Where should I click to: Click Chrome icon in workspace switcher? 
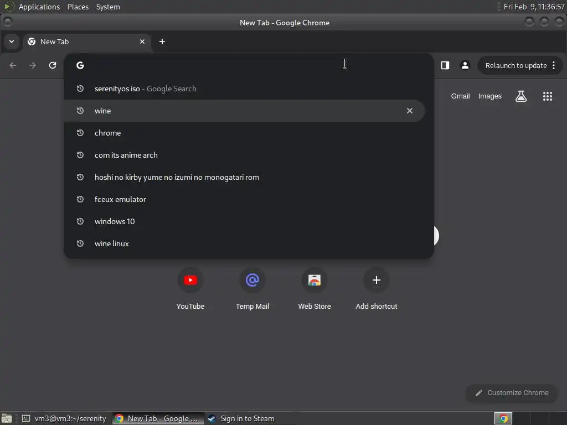pos(503,418)
